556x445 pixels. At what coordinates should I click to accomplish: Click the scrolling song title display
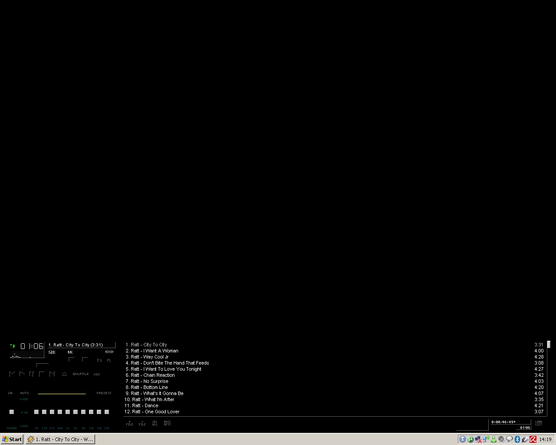tap(82, 345)
